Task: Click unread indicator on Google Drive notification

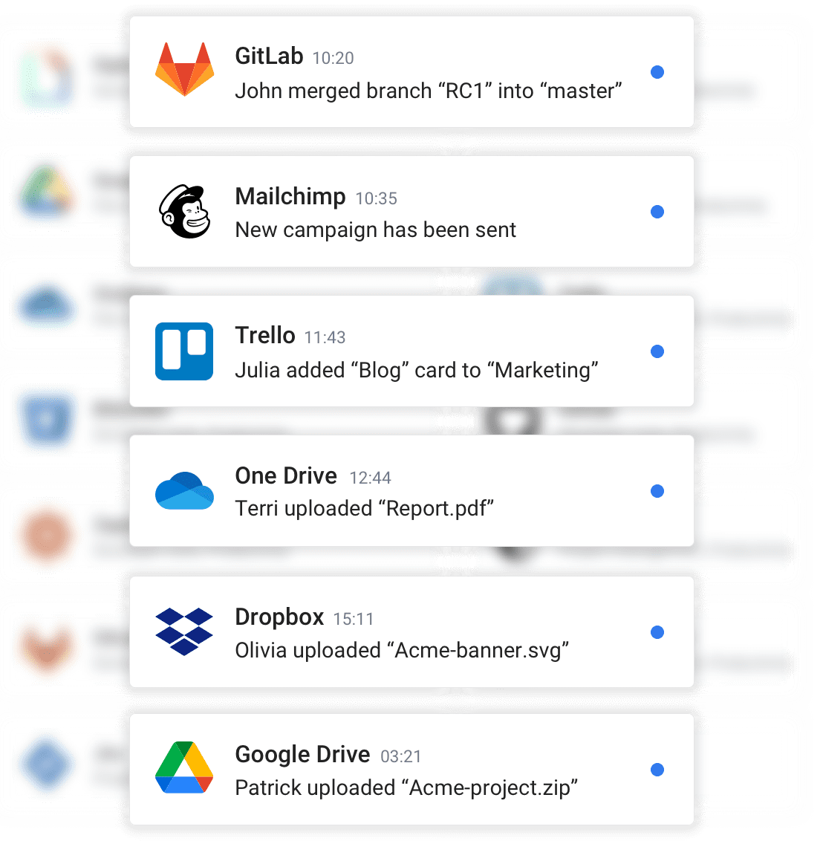Action: [x=657, y=770]
